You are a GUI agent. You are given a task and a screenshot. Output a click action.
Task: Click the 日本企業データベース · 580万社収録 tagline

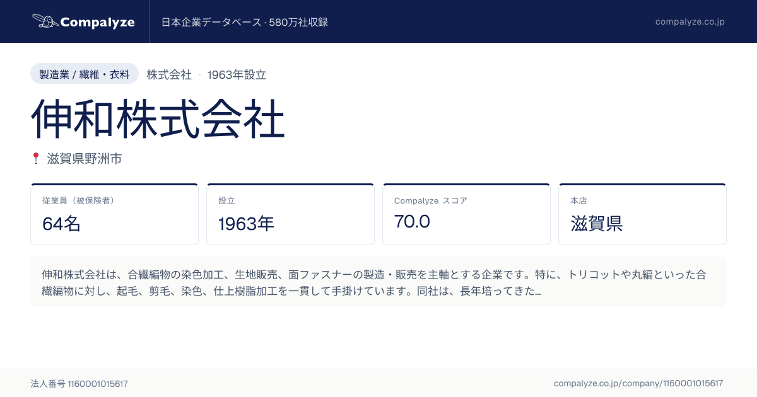coord(245,22)
